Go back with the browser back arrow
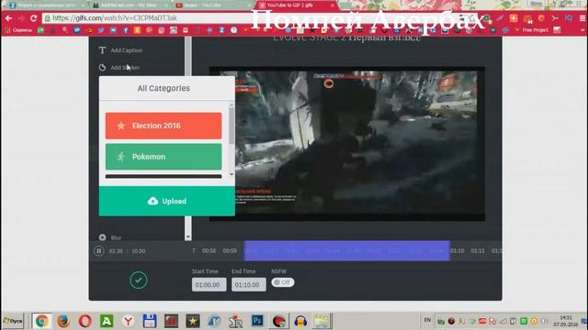 click(x=8, y=18)
